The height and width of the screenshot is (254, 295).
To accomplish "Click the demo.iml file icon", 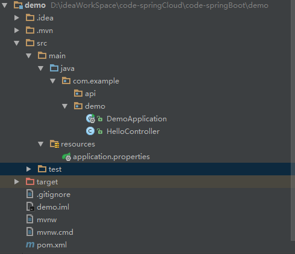I will (30, 207).
